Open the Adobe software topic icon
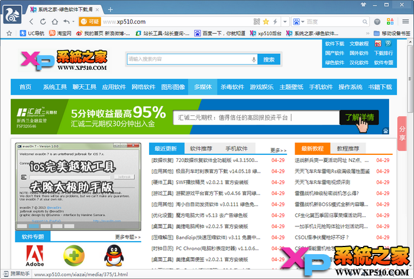The height and width of the screenshot is (279, 414). [34, 255]
